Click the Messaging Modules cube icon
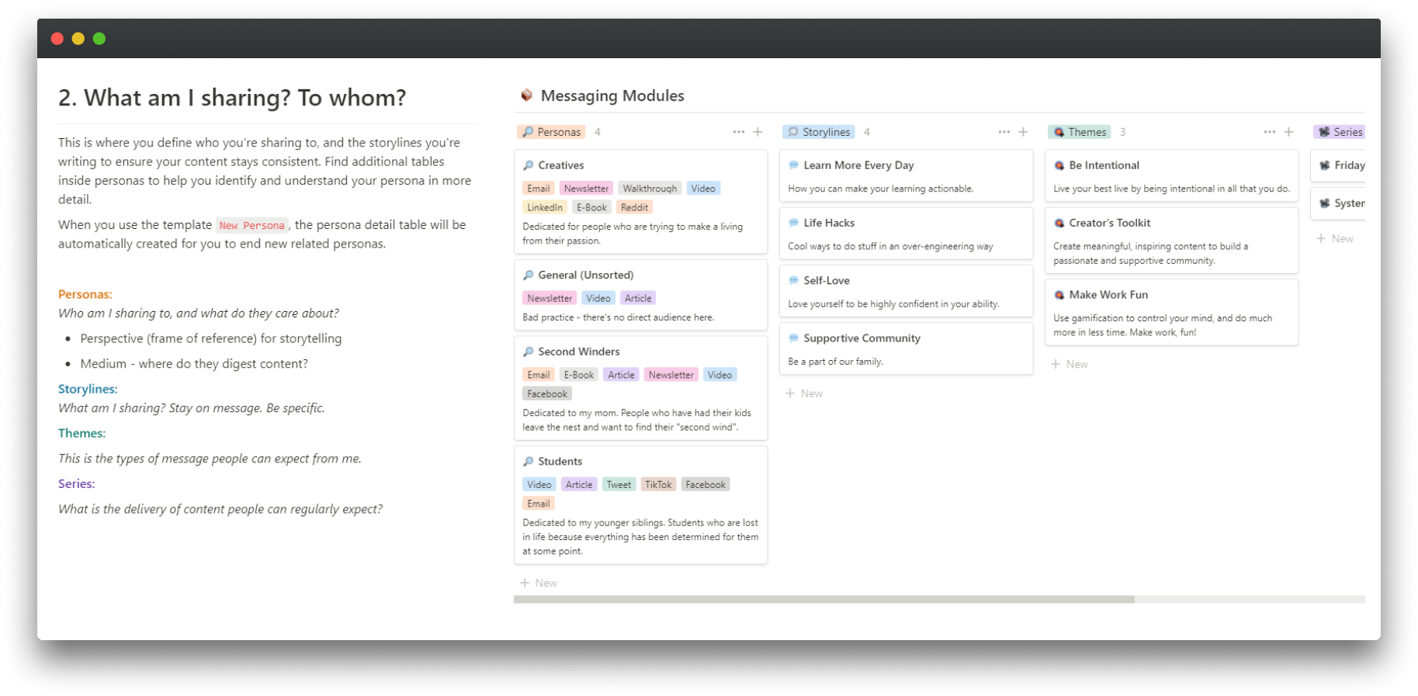 click(x=527, y=95)
